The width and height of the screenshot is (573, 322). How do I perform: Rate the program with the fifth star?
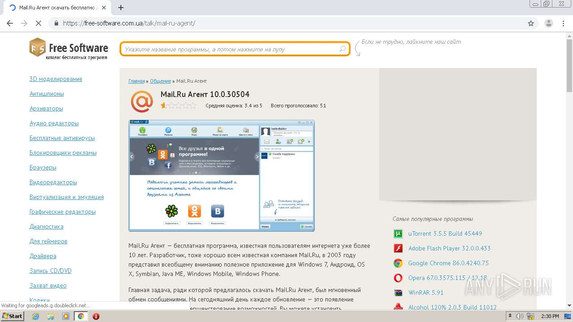tap(193, 106)
